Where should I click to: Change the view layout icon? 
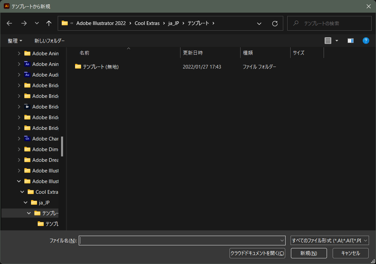(x=328, y=41)
